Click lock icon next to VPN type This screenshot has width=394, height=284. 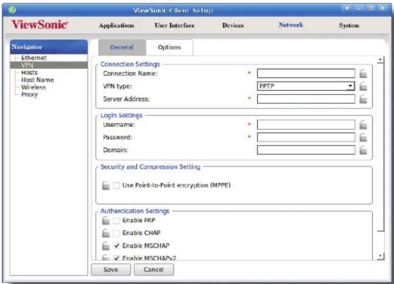click(x=363, y=87)
